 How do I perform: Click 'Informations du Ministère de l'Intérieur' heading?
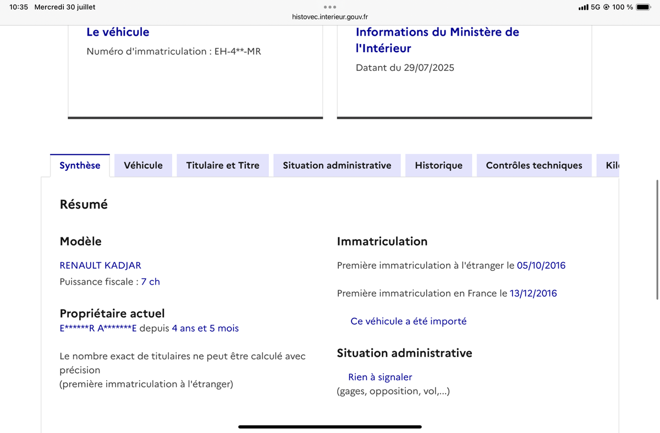tap(437, 40)
